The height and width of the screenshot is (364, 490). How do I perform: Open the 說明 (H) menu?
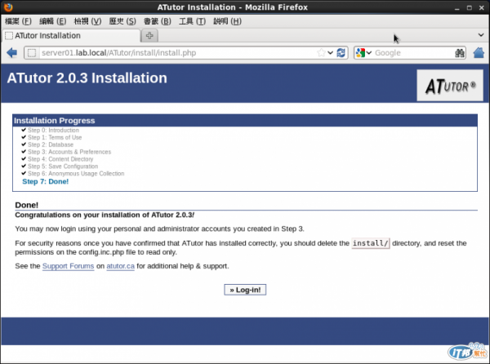click(x=227, y=21)
